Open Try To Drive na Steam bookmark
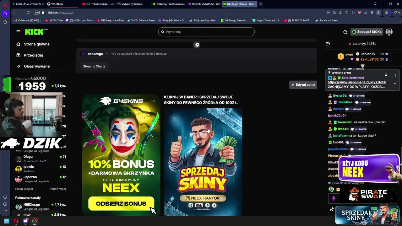Viewport: 402px width, 226px height. click(x=141, y=20)
